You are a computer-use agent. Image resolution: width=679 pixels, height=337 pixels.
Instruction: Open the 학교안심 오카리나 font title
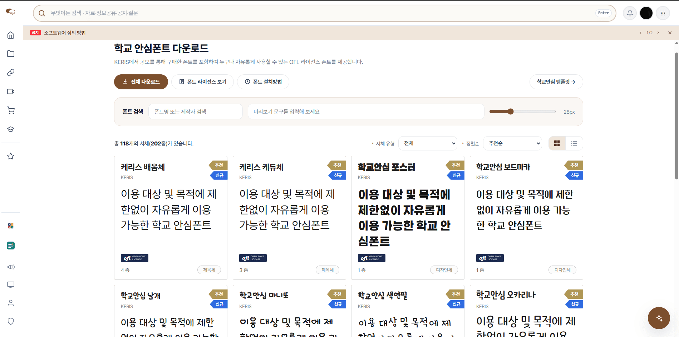[506, 295]
